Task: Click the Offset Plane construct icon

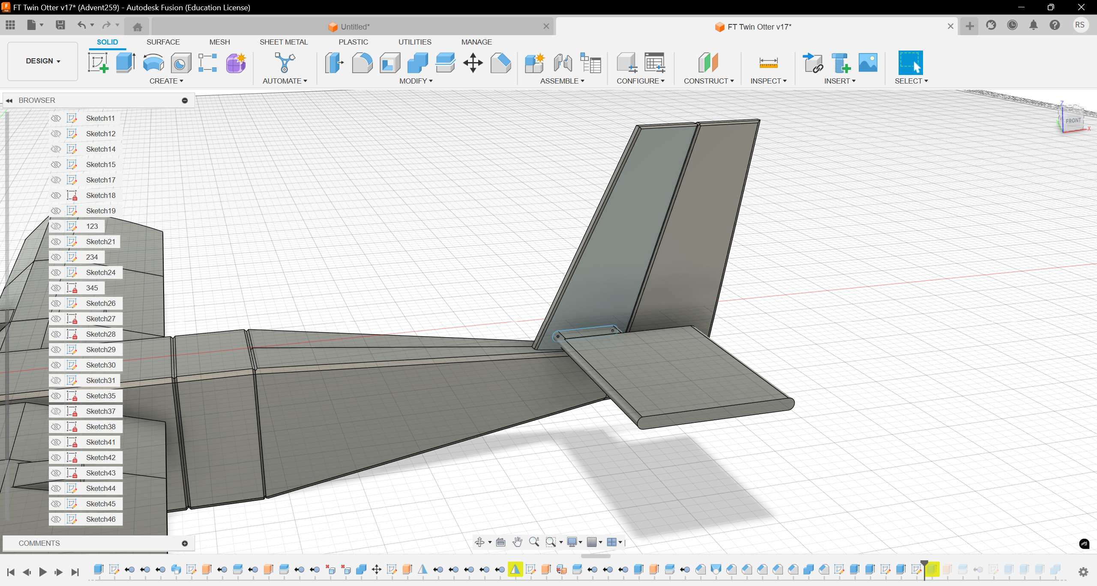Action: [708, 63]
